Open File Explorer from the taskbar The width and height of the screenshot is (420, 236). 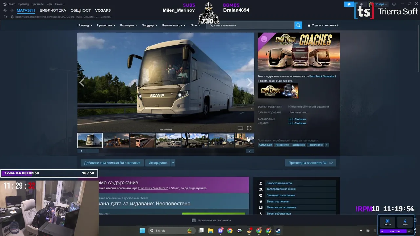(x=211, y=231)
